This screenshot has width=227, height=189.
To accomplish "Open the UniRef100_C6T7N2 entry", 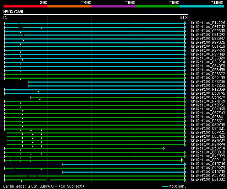I will [x=208, y=27].
